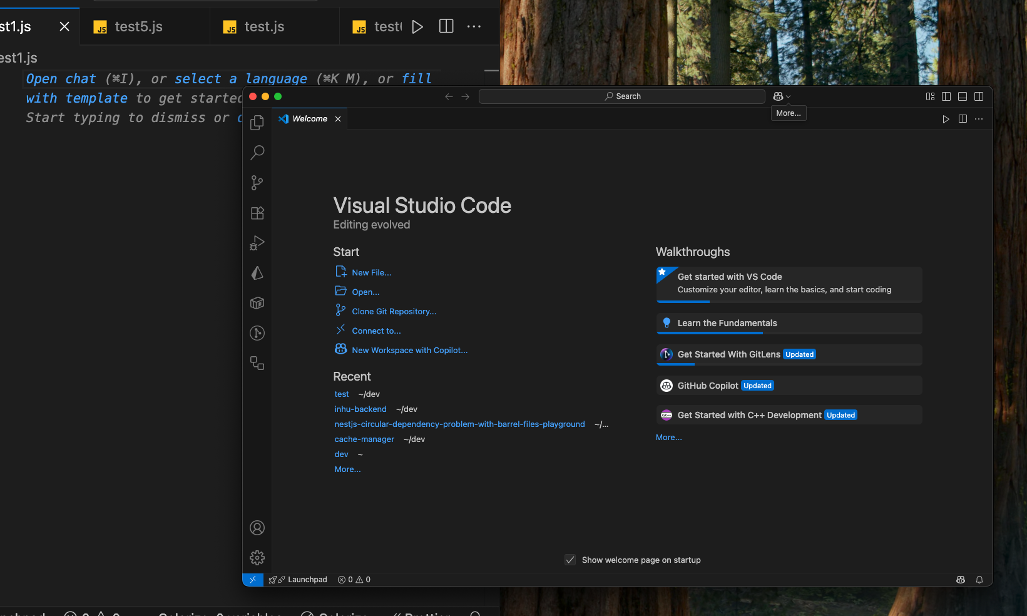Image resolution: width=1027 pixels, height=616 pixels.
Task: Switch to the test5.js tab
Action: tap(138, 27)
